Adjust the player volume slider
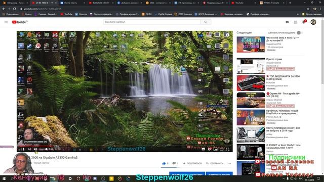Screen dimensions: 324x182 [x=43, y=149]
